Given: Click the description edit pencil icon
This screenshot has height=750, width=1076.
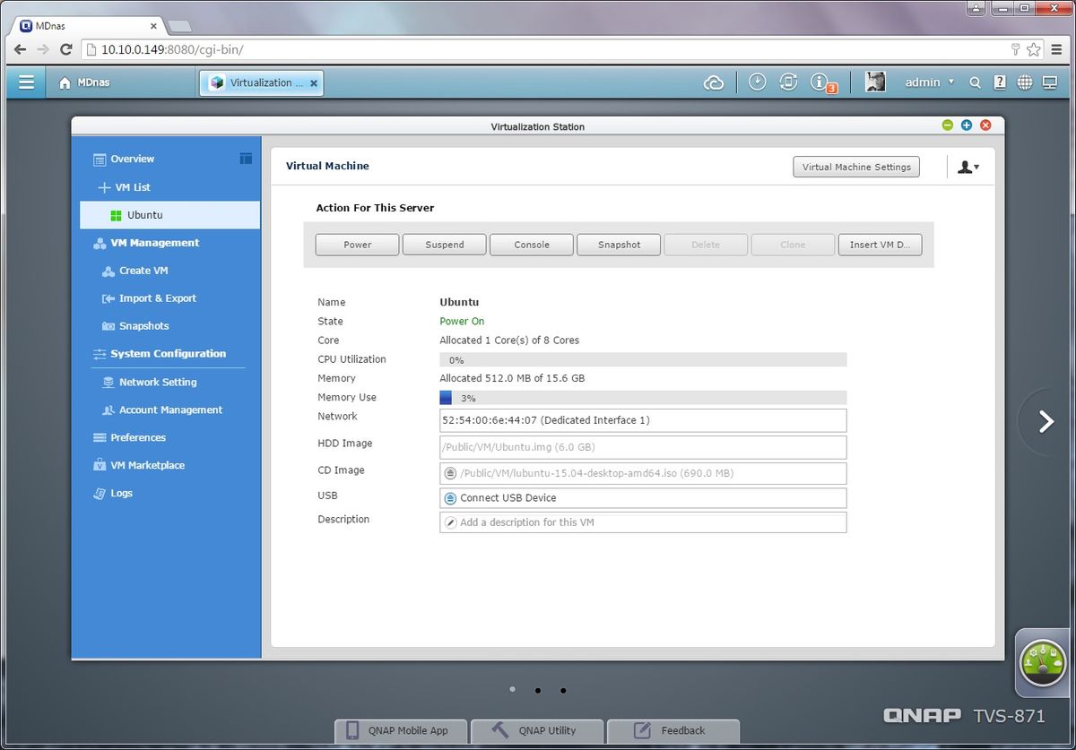Looking at the screenshot, I should [450, 522].
